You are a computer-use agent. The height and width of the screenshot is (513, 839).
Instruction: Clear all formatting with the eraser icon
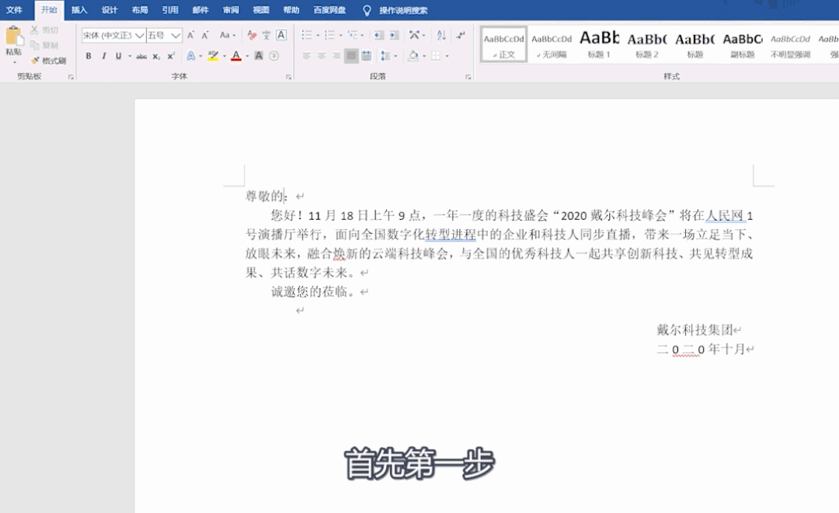click(252, 35)
